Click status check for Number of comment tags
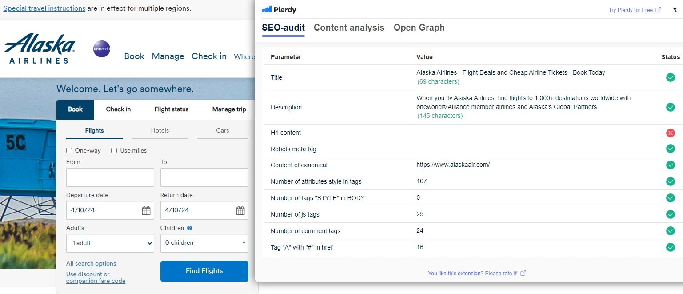683x294 pixels. [x=671, y=231]
